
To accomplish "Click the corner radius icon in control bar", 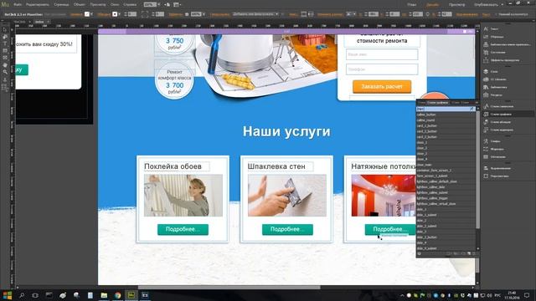I will pyautogui.click(x=145, y=14).
